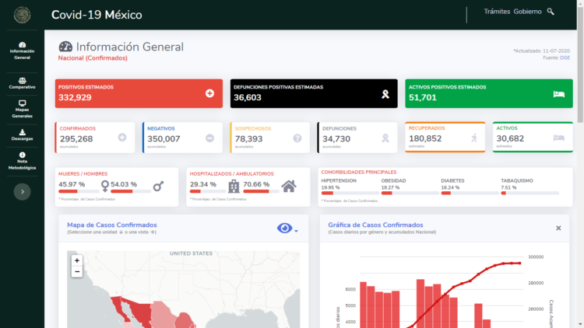Click the bed icon on Activos Positivos Estimados
Viewport: 584px width, 328px height.
coord(558,94)
